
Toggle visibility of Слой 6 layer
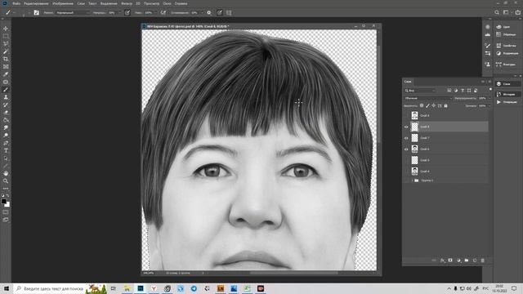coord(406,149)
